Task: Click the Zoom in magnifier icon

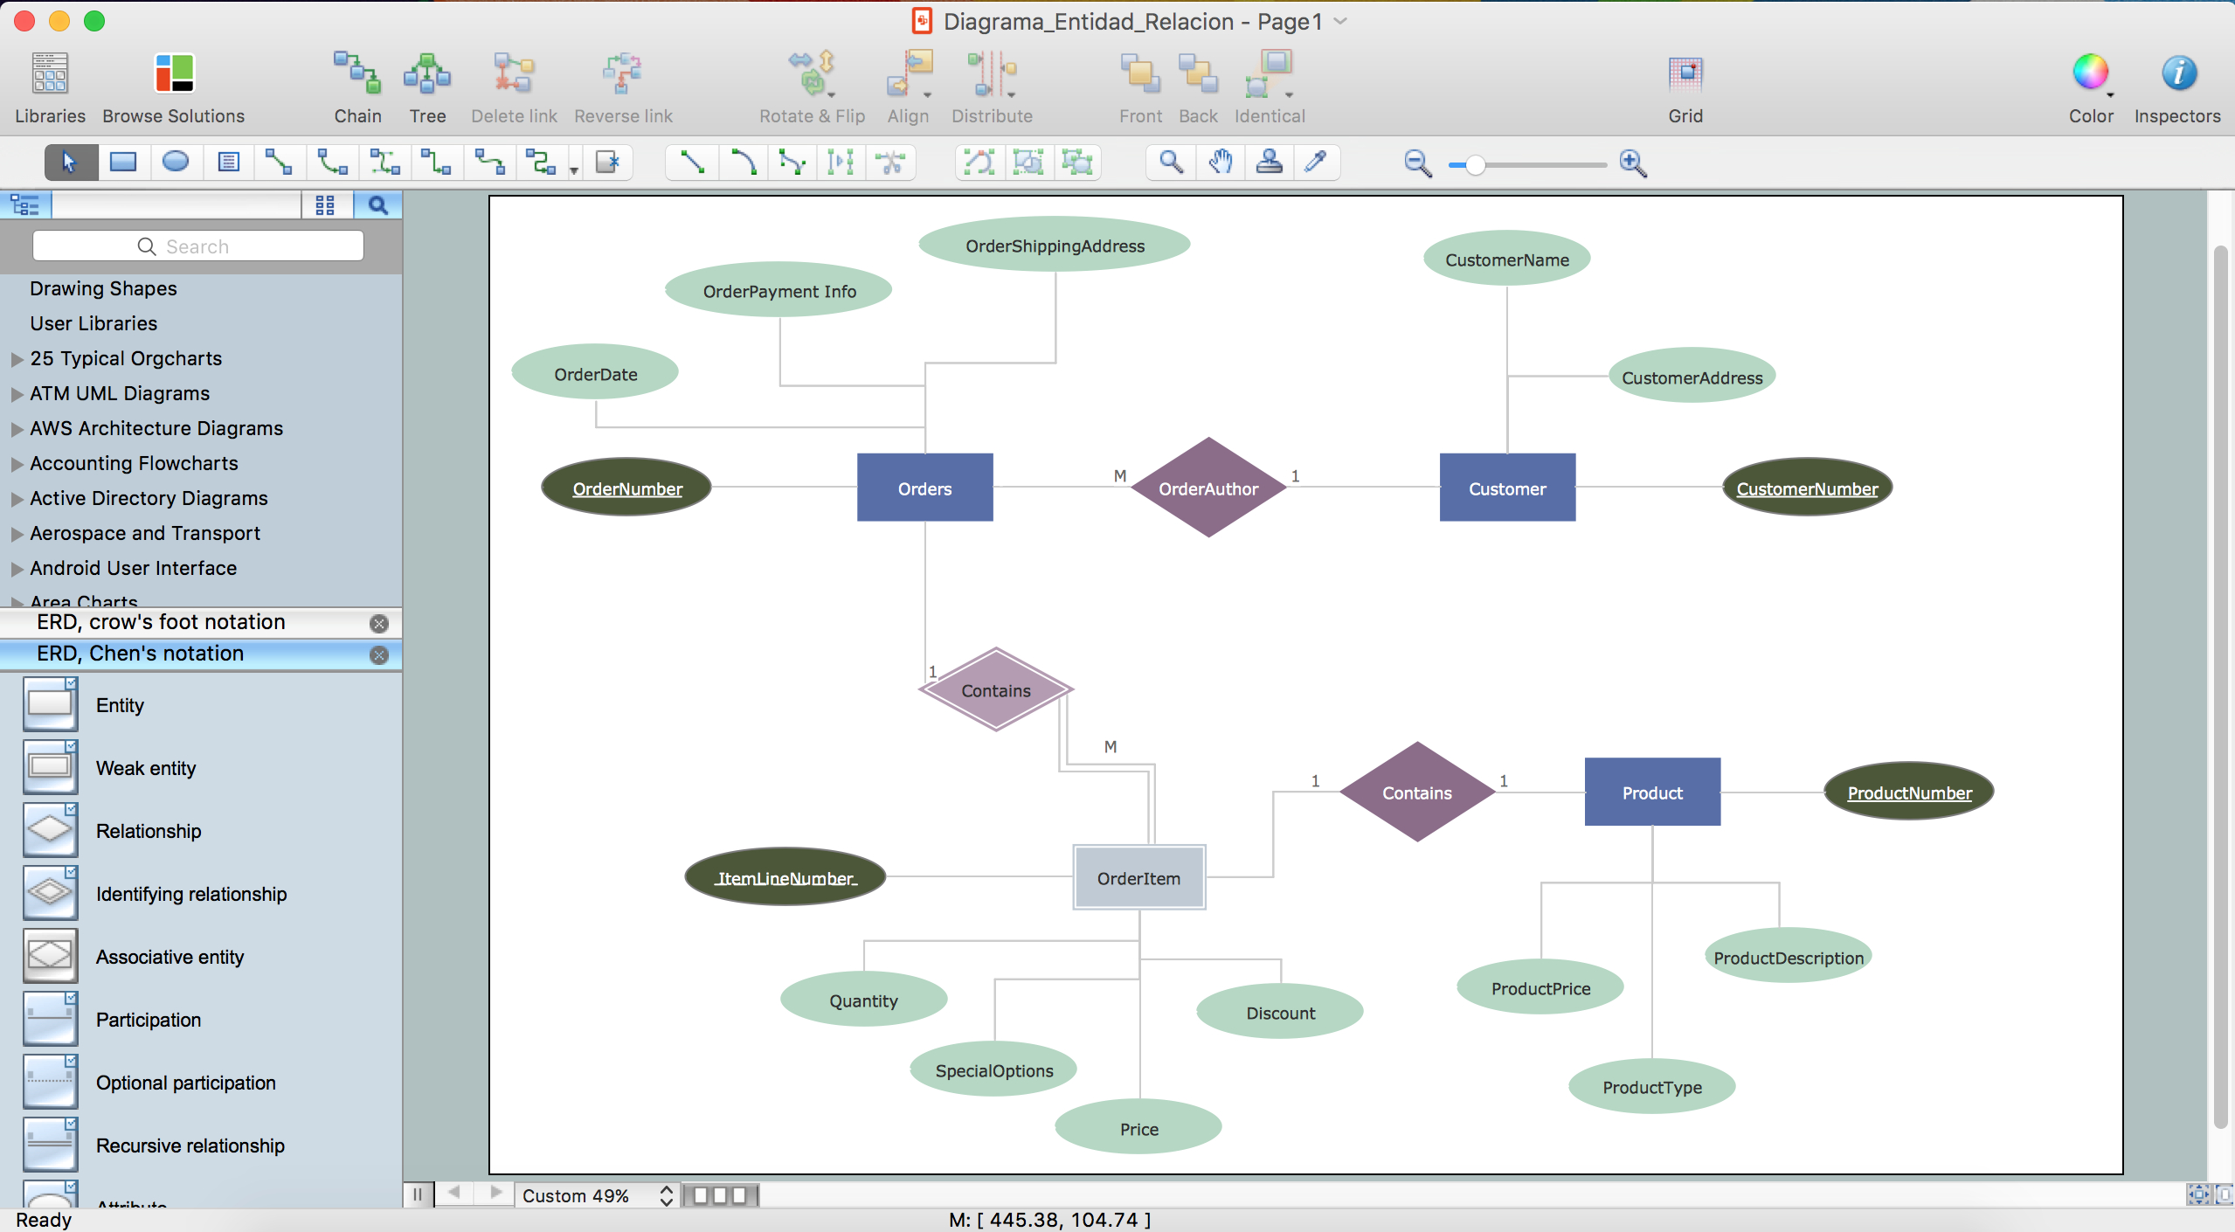Action: [x=1635, y=163]
